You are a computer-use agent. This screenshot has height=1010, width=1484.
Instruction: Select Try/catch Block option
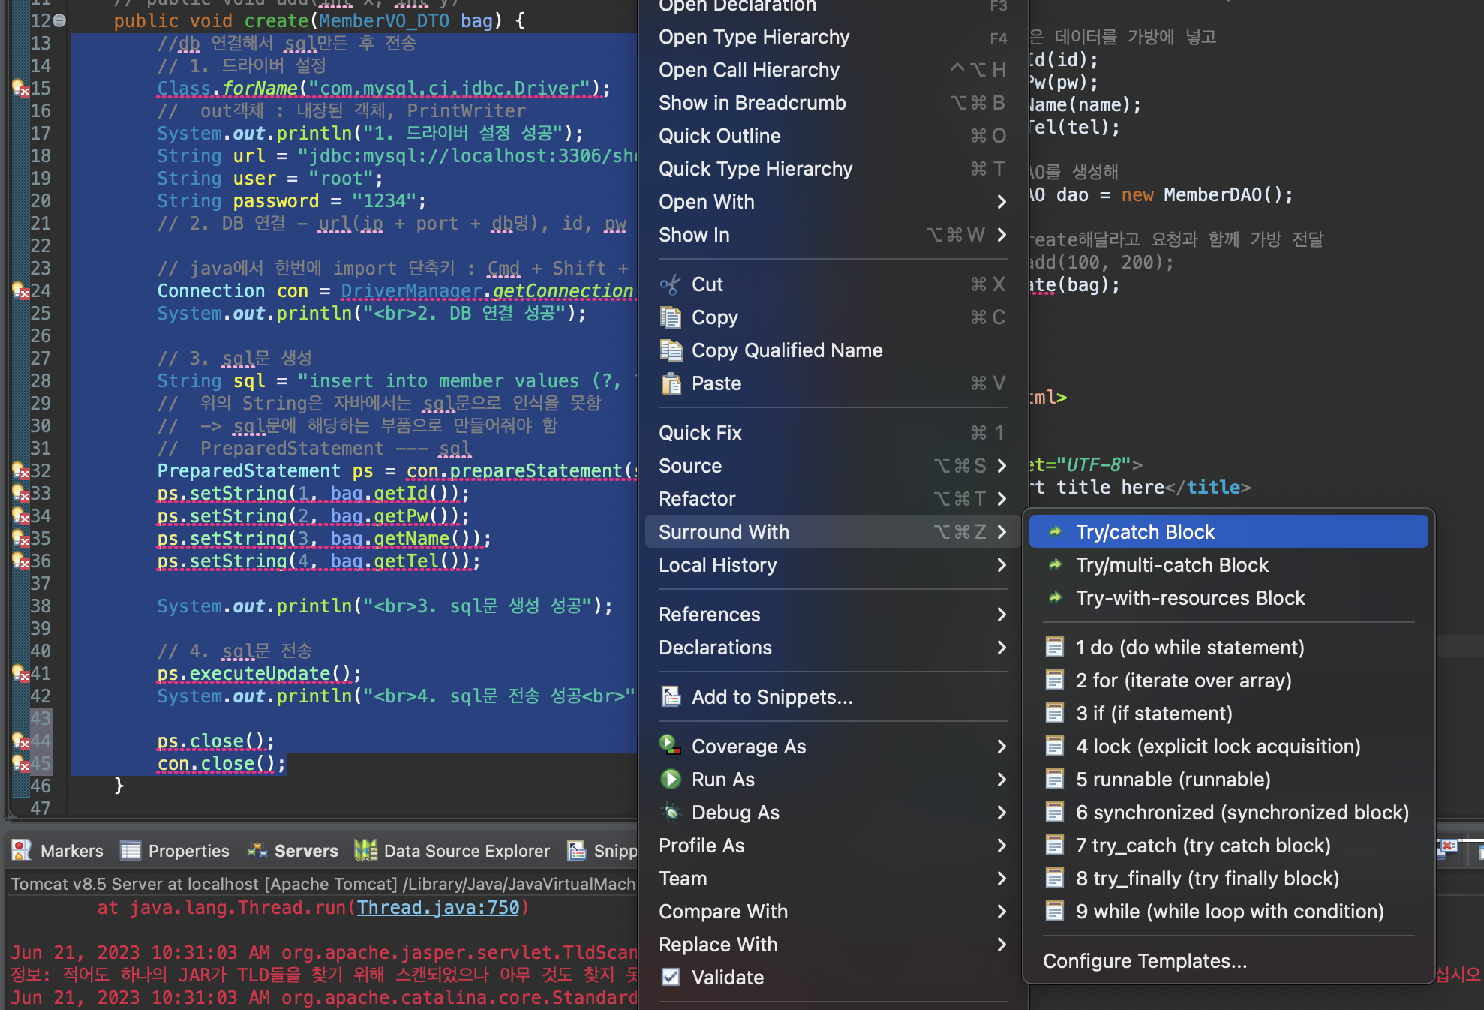pos(1144,532)
